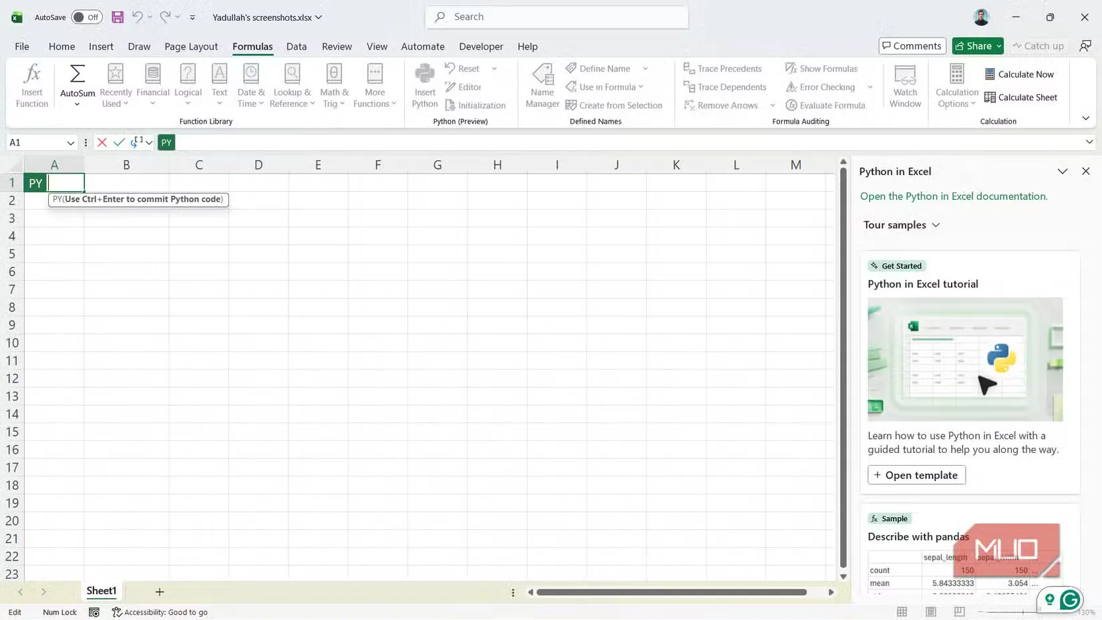The image size is (1102, 620).
Task: Click the Insert Python icon
Action: [x=424, y=85]
